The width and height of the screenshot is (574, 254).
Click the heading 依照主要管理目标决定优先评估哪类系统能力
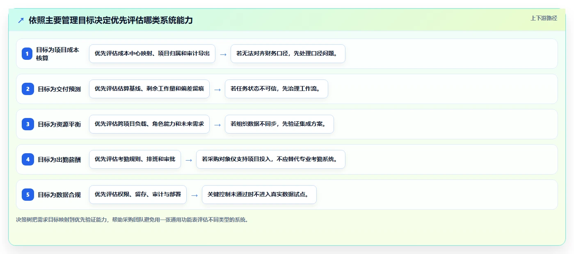point(111,20)
